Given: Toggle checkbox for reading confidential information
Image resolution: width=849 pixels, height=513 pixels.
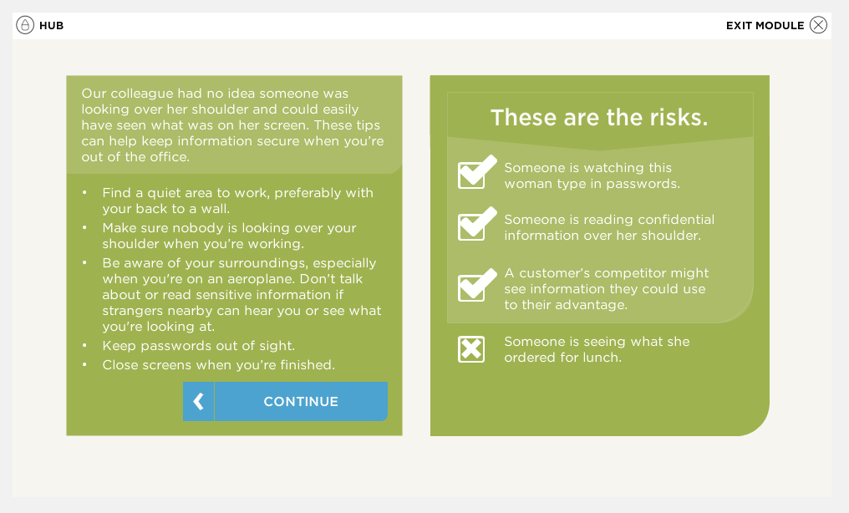Looking at the screenshot, I should point(474,226).
